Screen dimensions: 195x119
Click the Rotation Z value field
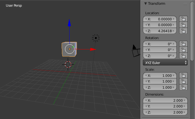tap(160, 56)
